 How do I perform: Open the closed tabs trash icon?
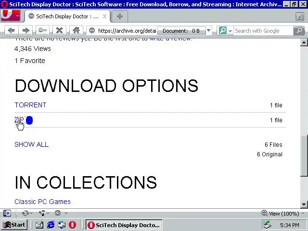click(299, 17)
